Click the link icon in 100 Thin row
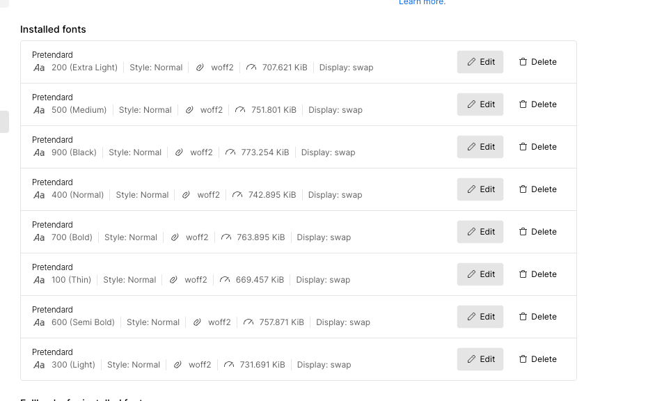Viewport: 655px width, 401px height. pyautogui.click(x=173, y=280)
